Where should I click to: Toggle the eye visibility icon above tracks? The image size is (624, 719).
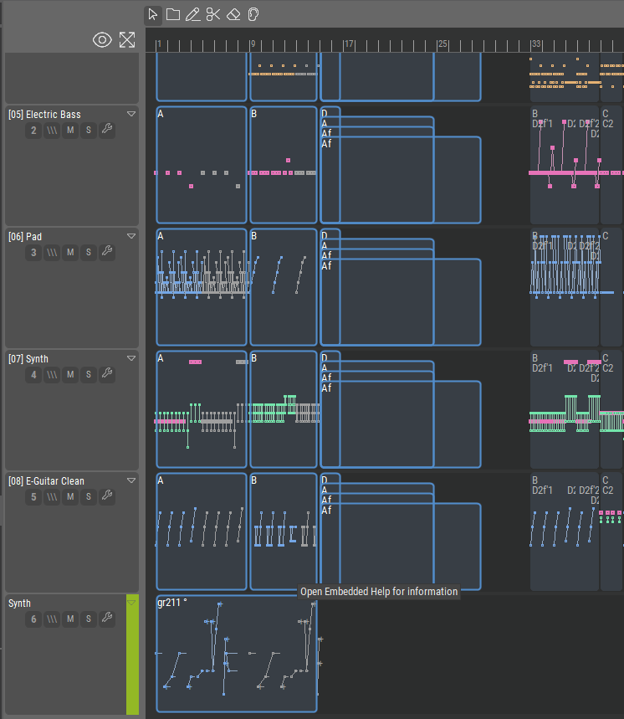[102, 39]
